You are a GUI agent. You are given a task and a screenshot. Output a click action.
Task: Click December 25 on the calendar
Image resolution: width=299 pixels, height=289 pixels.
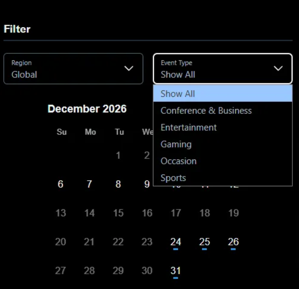coord(204,242)
